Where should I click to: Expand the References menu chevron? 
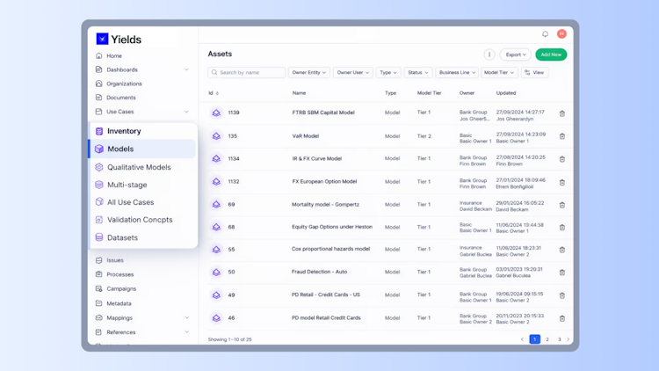pyautogui.click(x=186, y=332)
